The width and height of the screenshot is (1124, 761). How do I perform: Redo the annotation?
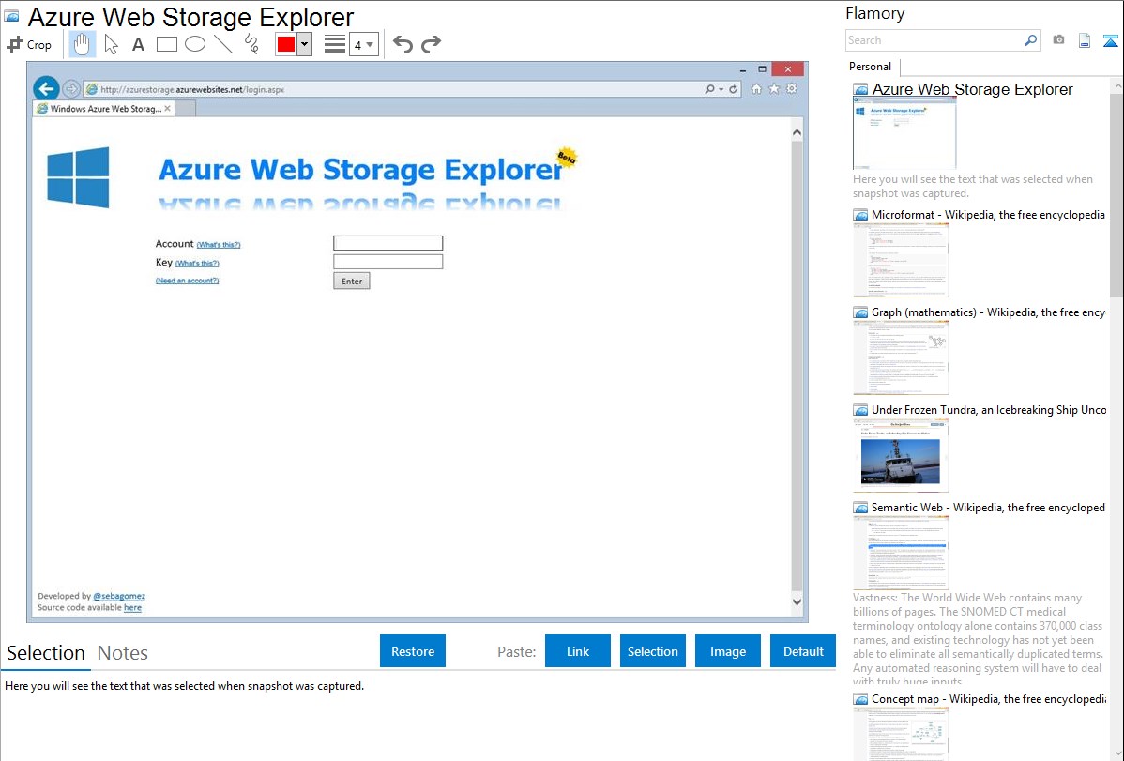pyautogui.click(x=431, y=44)
